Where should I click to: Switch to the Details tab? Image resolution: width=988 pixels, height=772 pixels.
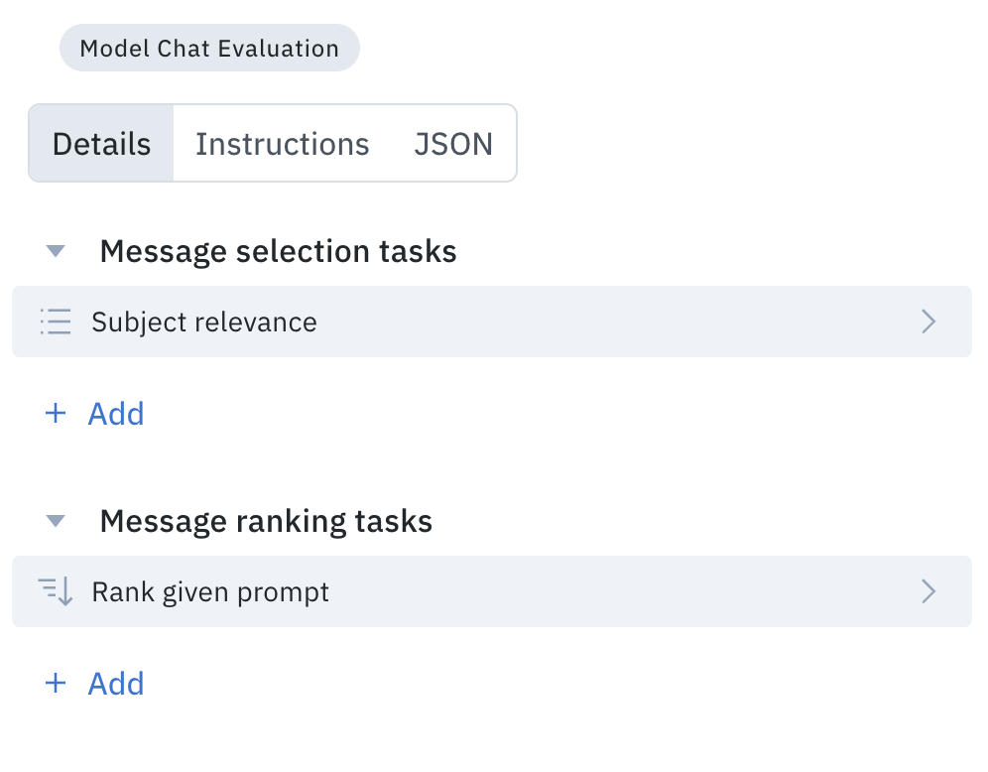tap(101, 144)
